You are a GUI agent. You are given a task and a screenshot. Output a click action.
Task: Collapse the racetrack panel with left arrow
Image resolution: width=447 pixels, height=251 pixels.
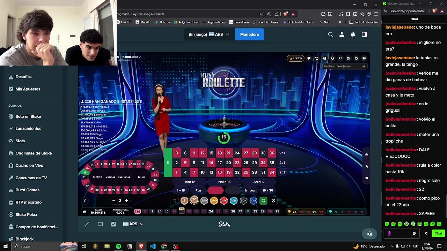(85, 201)
